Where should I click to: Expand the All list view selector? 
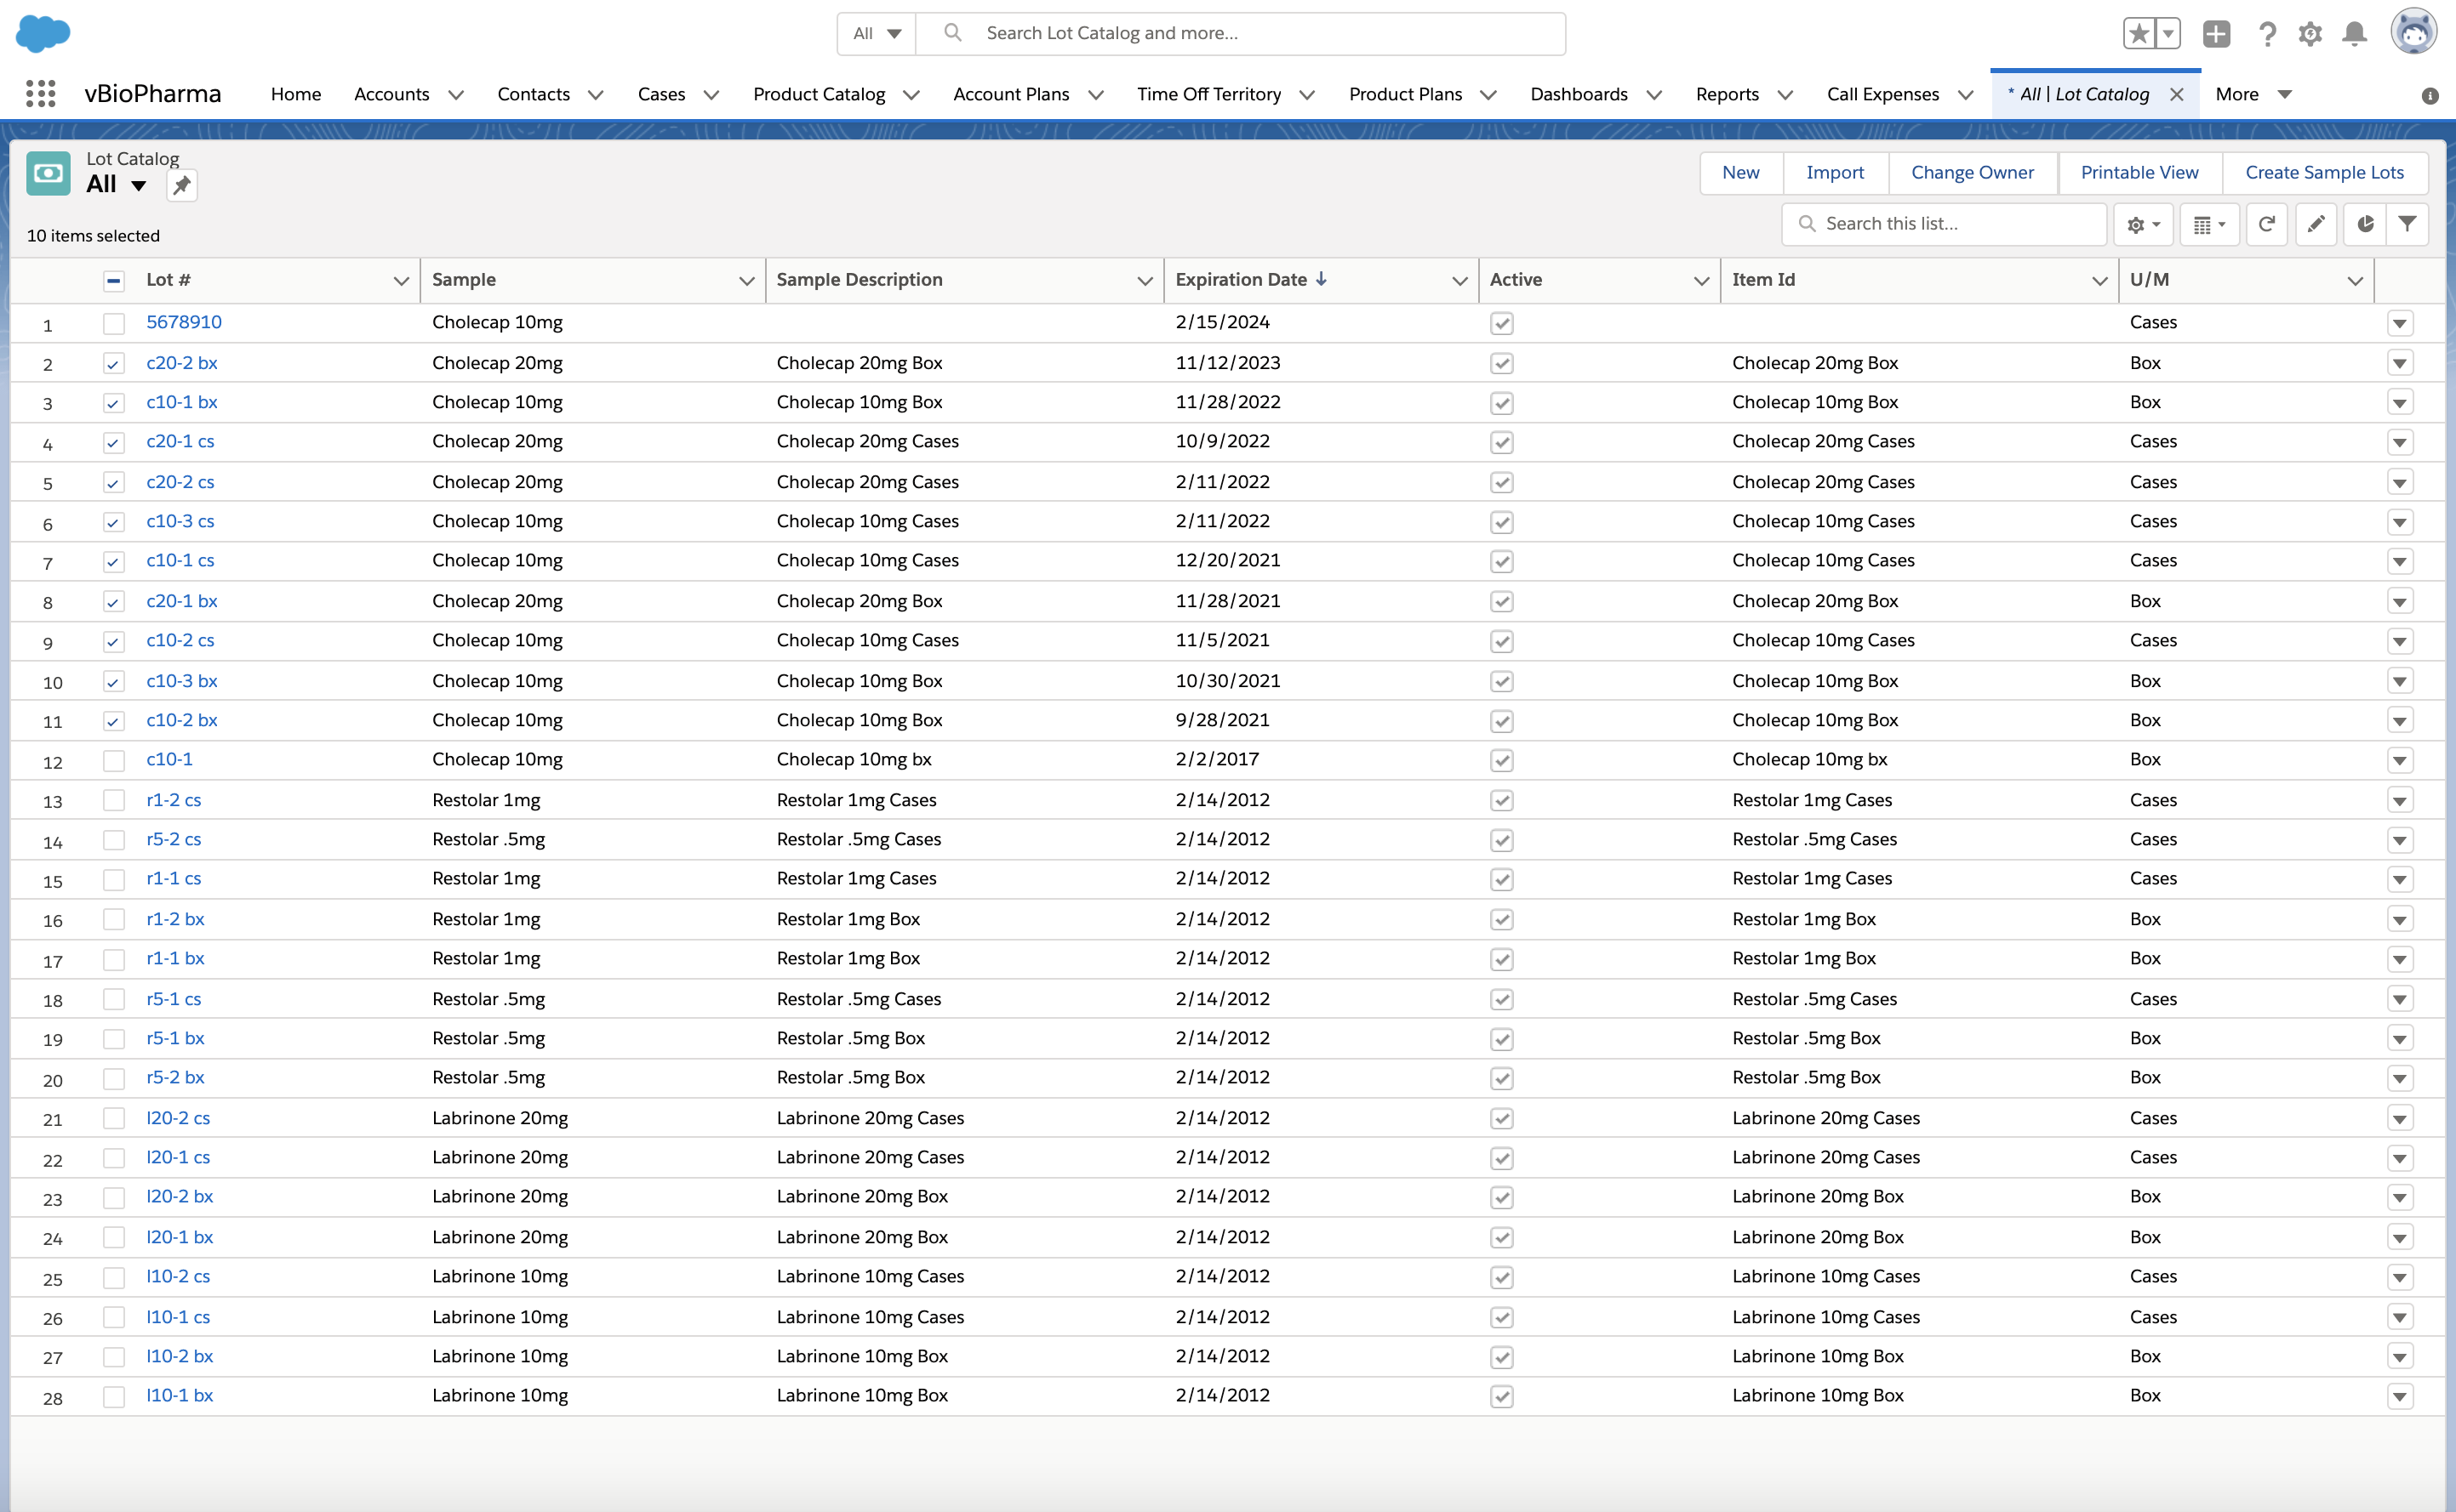[x=138, y=185]
